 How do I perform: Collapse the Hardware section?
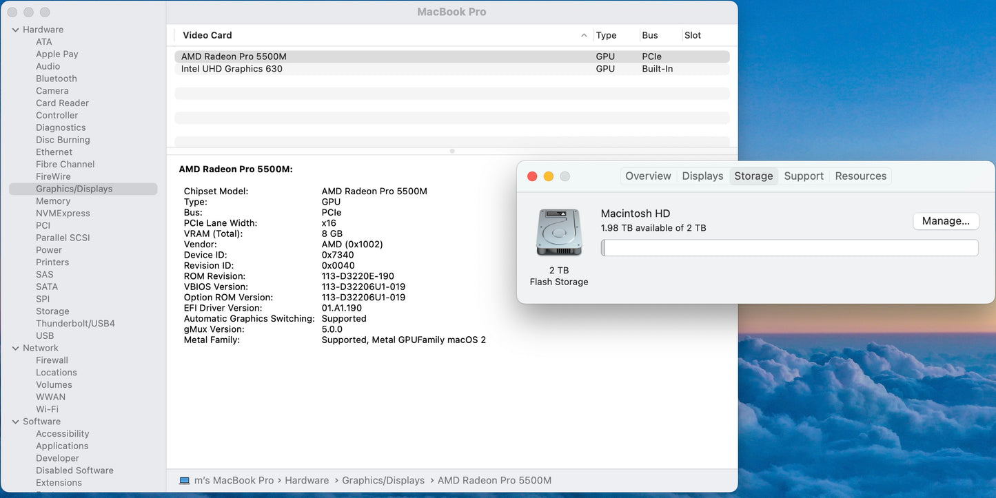click(16, 29)
